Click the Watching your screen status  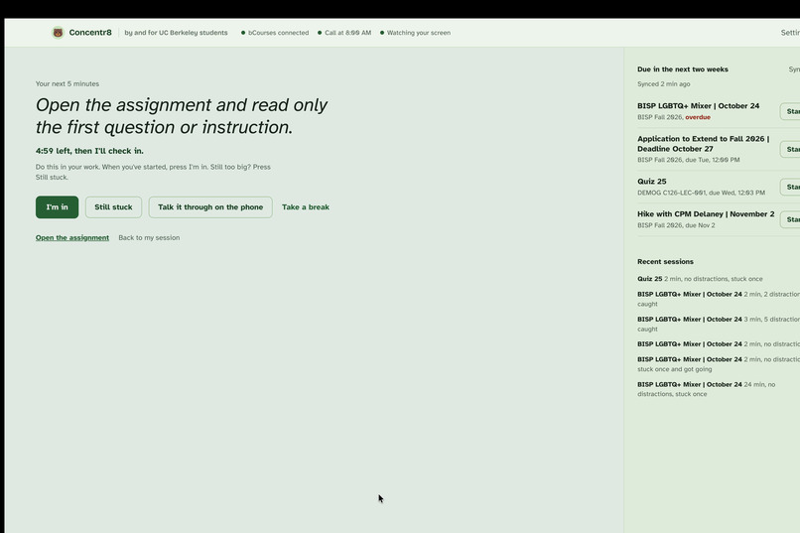click(415, 33)
